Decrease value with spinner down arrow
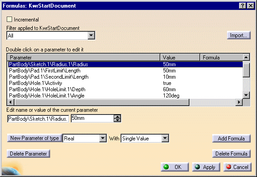Viewport: 257px width, 177px height. tap(117, 120)
